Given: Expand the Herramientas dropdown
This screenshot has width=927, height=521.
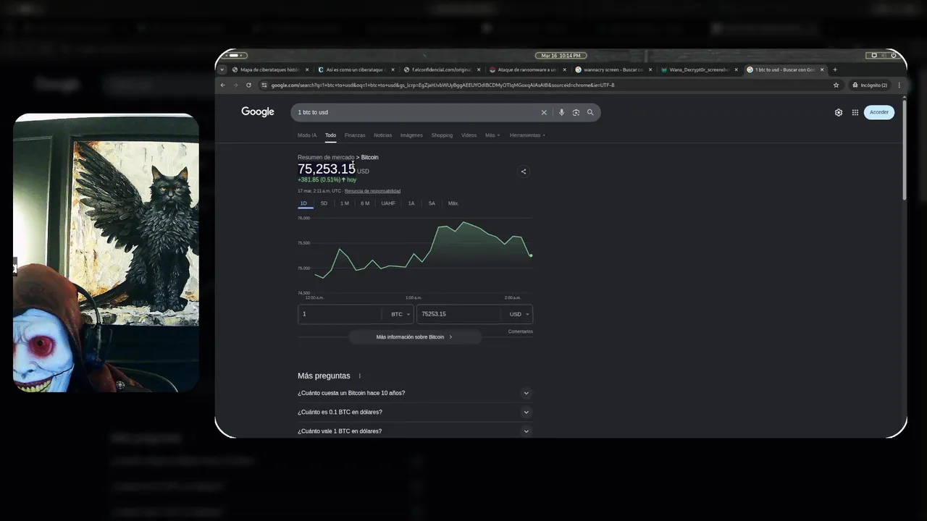Looking at the screenshot, I should click(527, 135).
